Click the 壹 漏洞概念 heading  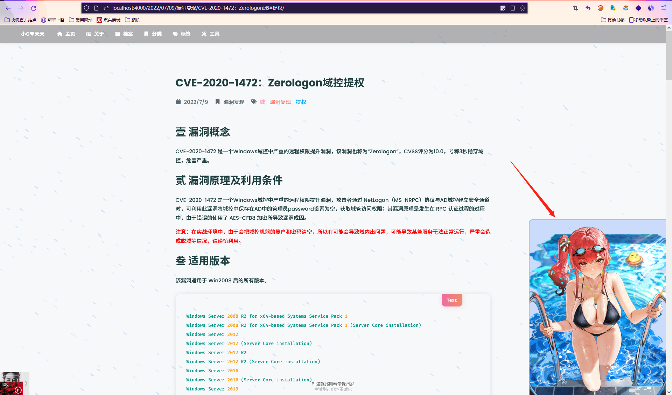(x=203, y=132)
